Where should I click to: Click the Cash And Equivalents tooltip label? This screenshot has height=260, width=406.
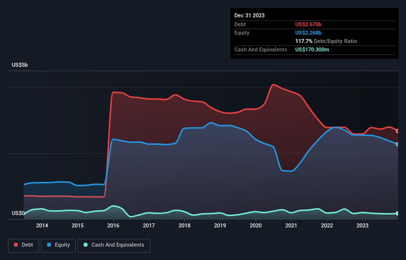coord(261,49)
